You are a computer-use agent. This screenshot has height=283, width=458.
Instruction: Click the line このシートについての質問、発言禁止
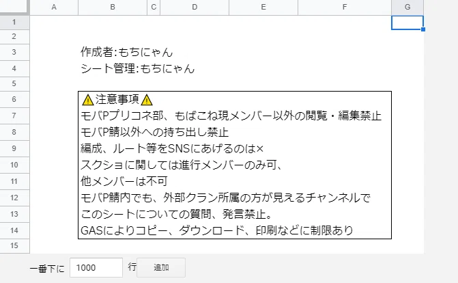tap(176, 214)
